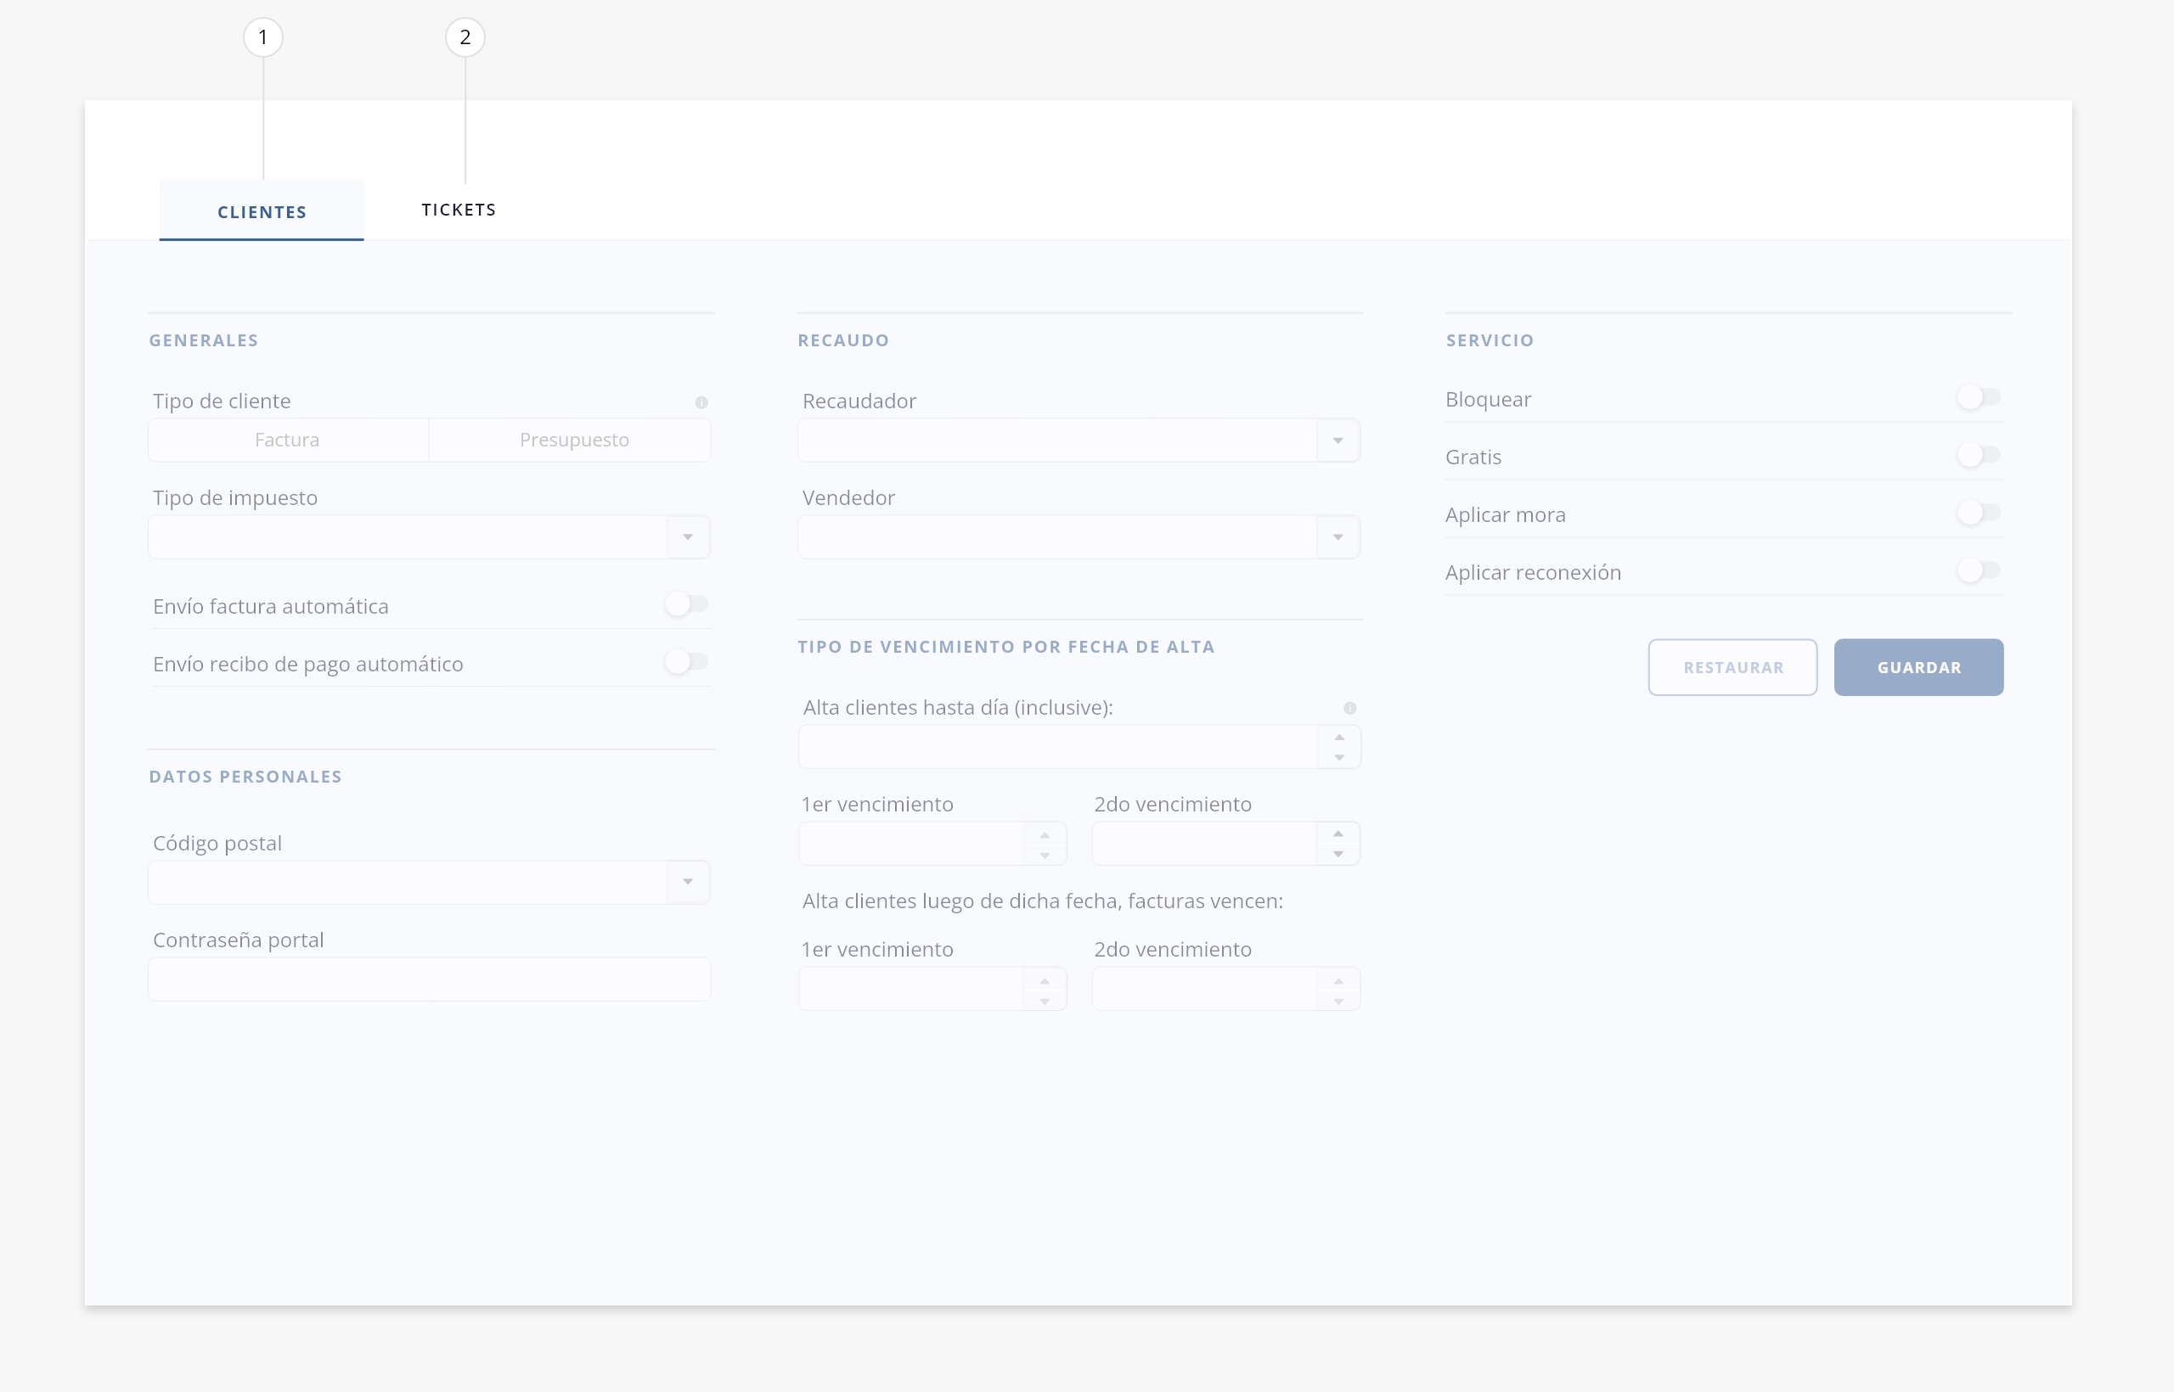Toggle Envío factura automática switch
The width and height of the screenshot is (2174, 1392).
(687, 603)
